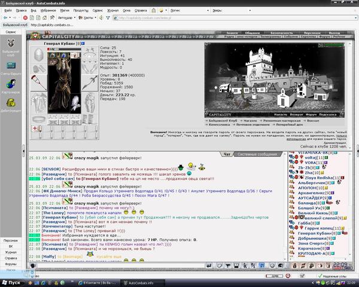Click the red Stop button in the toolbar
The image size is (359, 287).
click(x=25, y=17)
